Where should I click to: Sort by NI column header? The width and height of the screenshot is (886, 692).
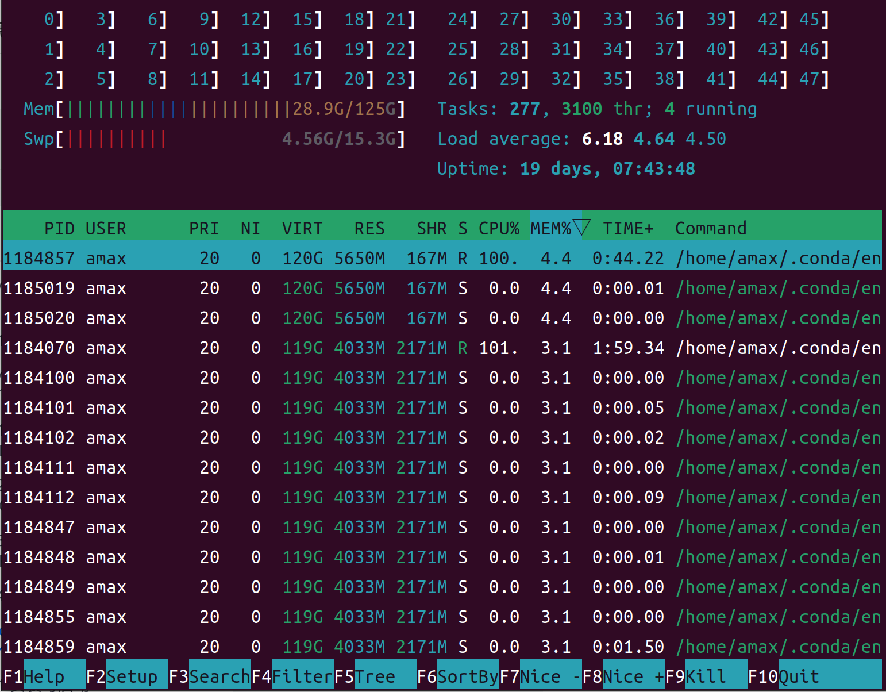pos(251,228)
